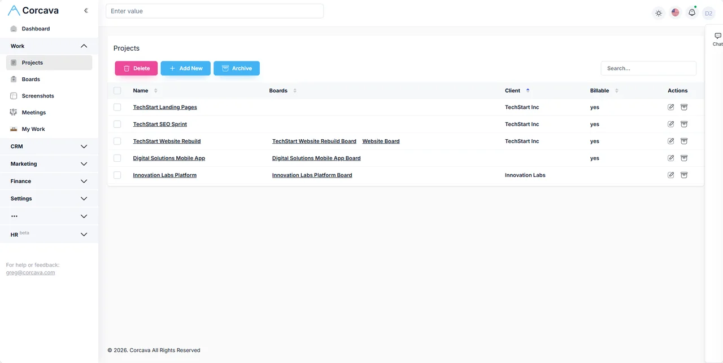
Task: Select the Projects menu item
Action: pos(49,63)
